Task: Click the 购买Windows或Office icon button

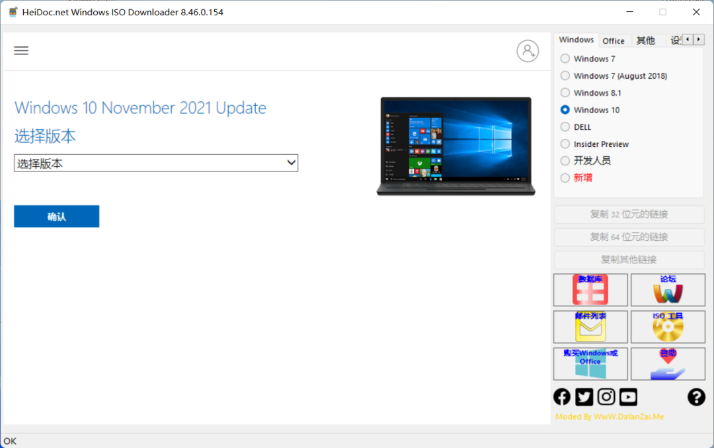Action: [590, 364]
